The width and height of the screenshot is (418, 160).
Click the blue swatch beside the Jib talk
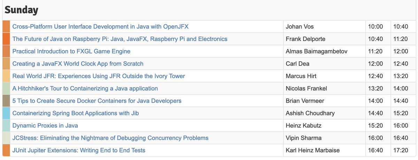(x=6, y=113)
